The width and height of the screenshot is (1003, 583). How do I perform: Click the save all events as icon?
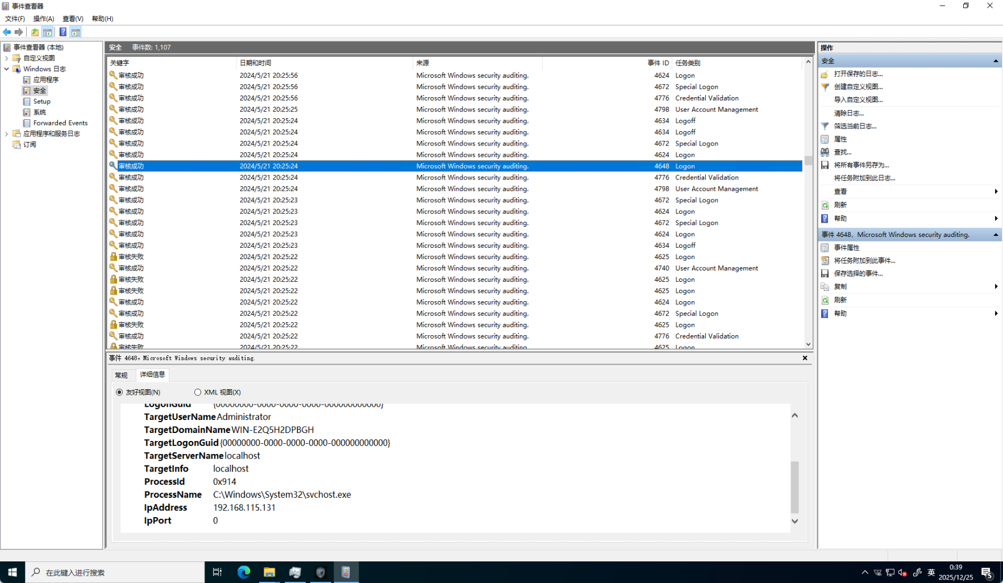(825, 165)
